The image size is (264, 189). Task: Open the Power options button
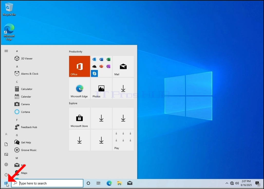click(x=6, y=175)
